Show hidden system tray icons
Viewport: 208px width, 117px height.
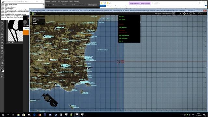[182, 115]
